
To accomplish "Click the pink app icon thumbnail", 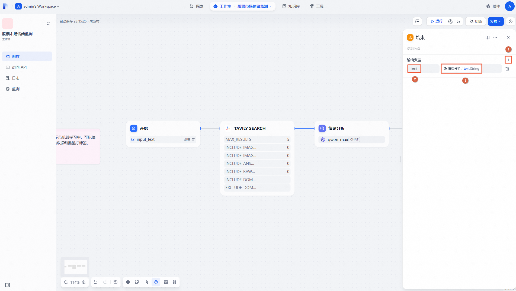I will [8, 24].
